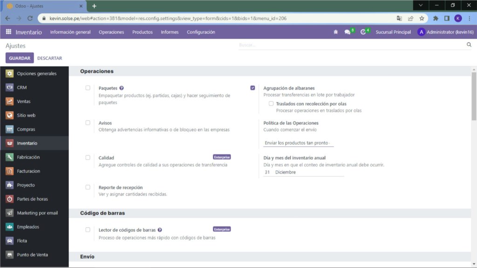Click the DESCARTAR button
Image resolution: width=477 pixels, height=268 pixels.
pyautogui.click(x=49, y=58)
